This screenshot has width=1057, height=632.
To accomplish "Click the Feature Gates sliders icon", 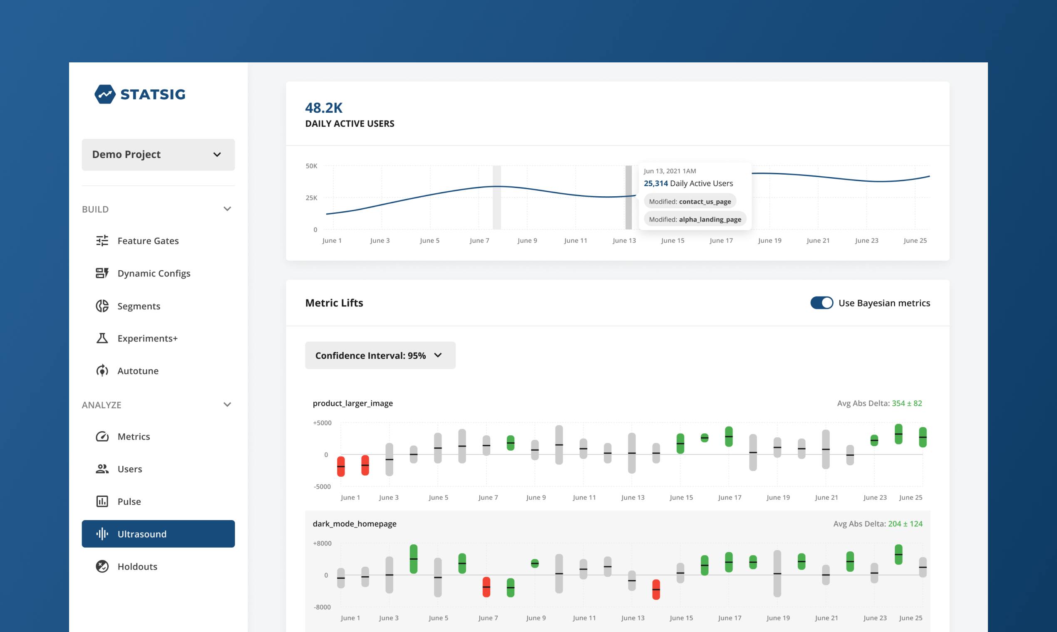I will tap(102, 241).
